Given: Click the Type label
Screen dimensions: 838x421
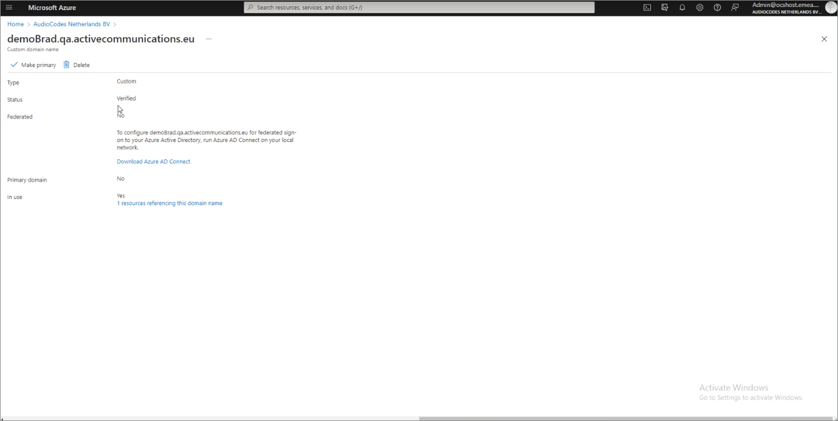Looking at the screenshot, I should click(x=13, y=83).
